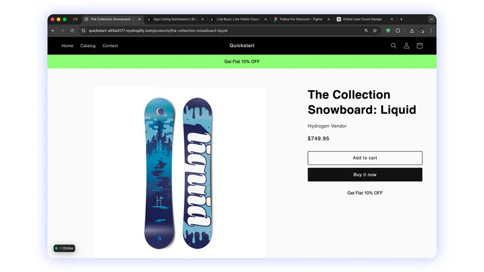Go to the Catalog page
Screen dimensions: 484x272
pos(88,46)
